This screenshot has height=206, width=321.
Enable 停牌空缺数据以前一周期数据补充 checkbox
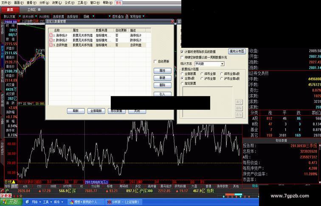point(182,57)
